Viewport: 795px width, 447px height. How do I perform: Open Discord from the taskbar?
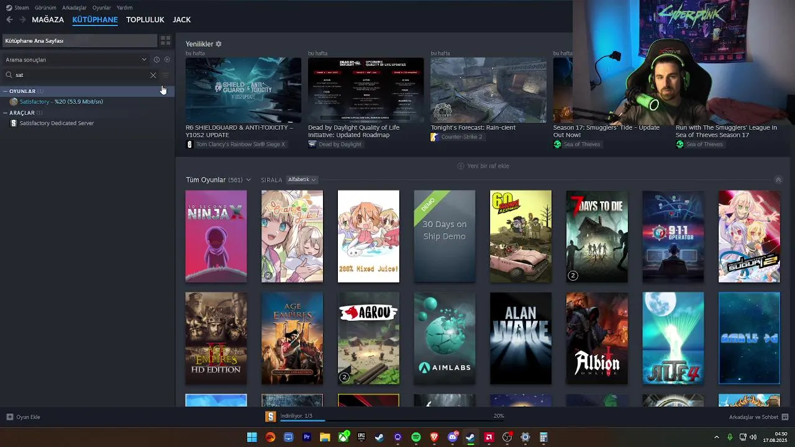pyautogui.click(x=453, y=438)
